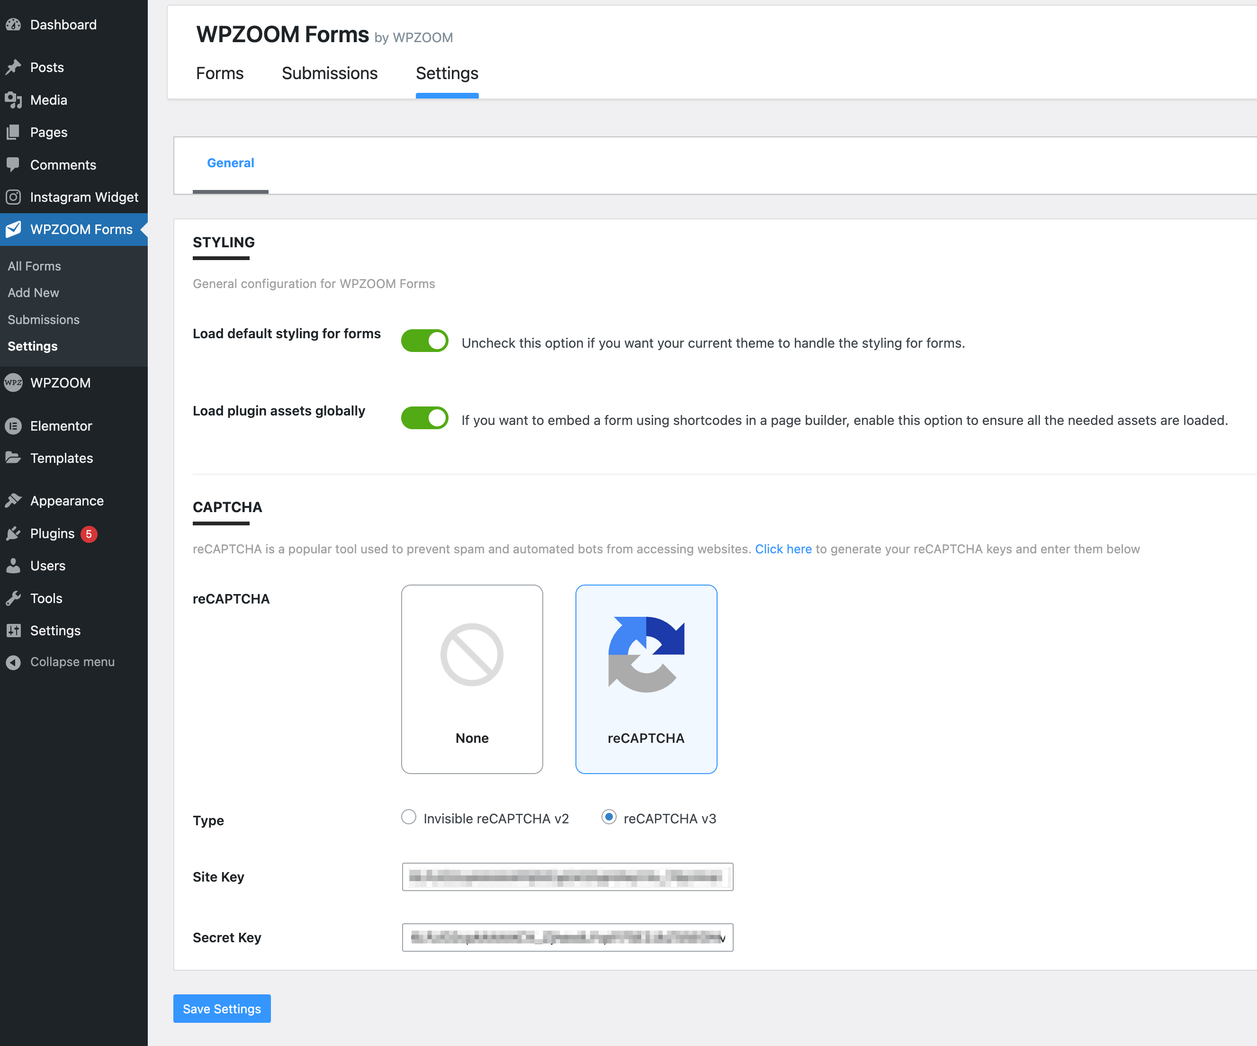Open the Elementor sidebar icon
This screenshot has width=1257, height=1046.
click(x=14, y=426)
